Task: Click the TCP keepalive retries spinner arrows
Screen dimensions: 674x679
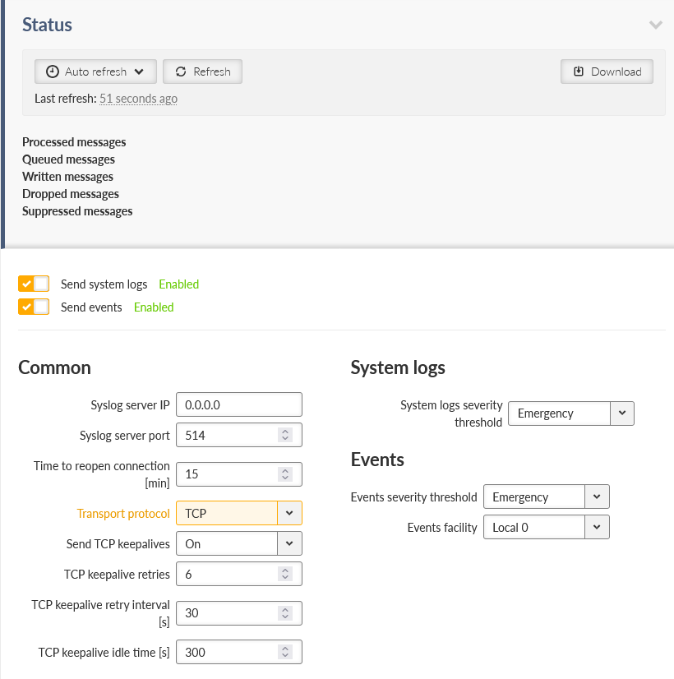Action: [285, 574]
